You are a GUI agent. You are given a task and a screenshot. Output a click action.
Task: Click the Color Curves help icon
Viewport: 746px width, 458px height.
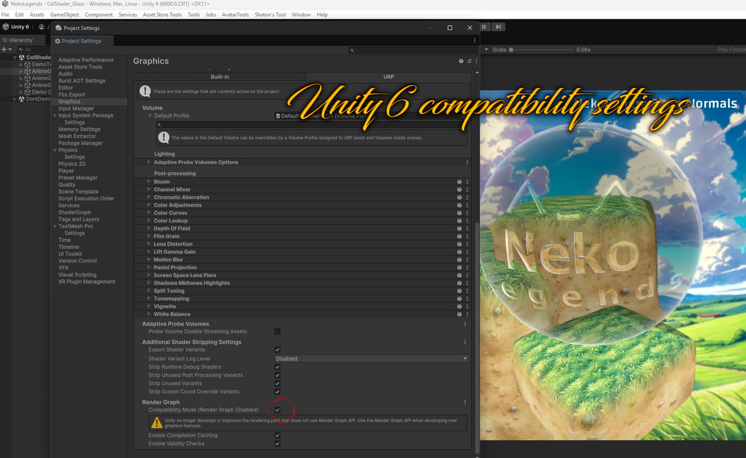[459, 213]
